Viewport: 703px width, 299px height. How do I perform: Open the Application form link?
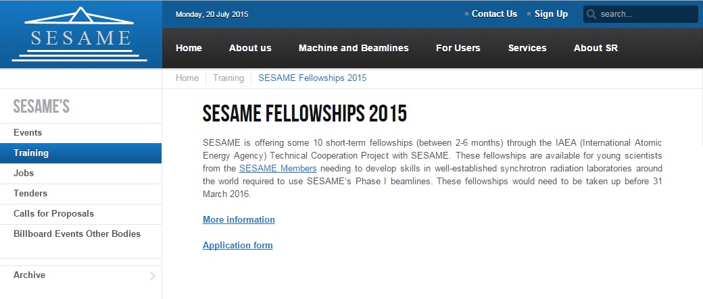coord(238,245)
